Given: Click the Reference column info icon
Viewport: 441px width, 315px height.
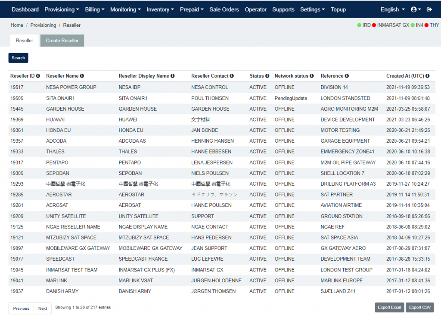Looking at the screenshot, I should 347,76.
